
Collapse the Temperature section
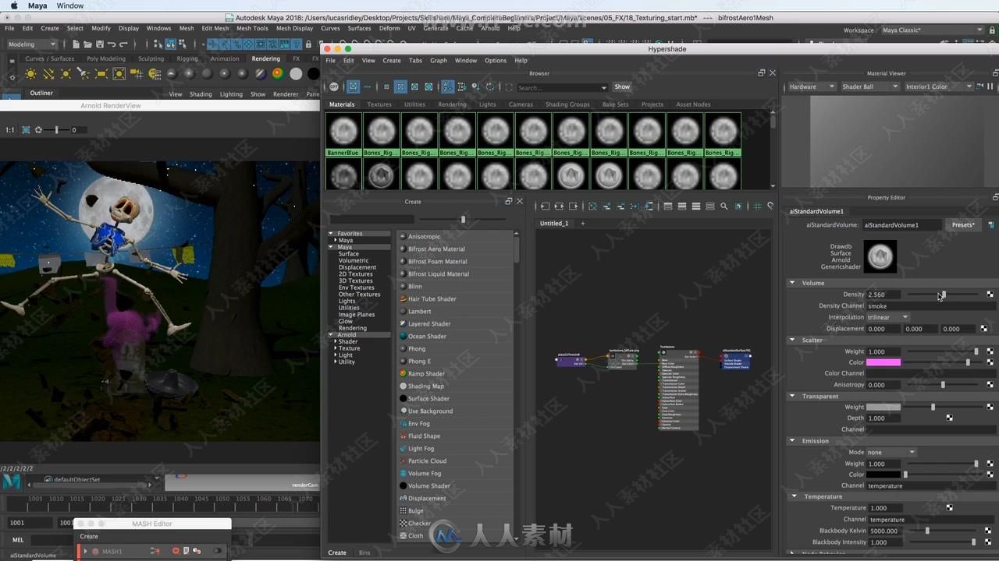795,496
